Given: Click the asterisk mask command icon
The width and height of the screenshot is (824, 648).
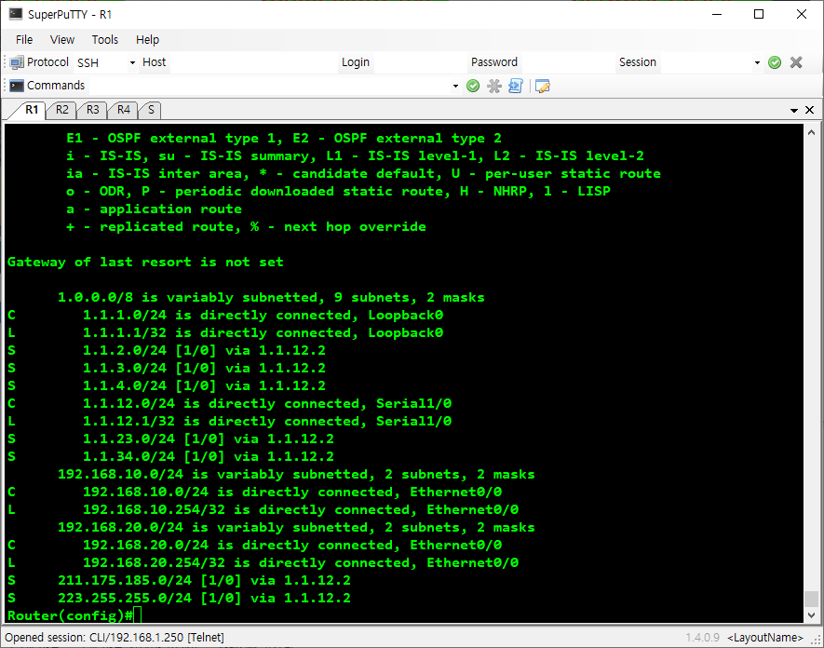Looking at the screenshot, I should tap(494, 86).
